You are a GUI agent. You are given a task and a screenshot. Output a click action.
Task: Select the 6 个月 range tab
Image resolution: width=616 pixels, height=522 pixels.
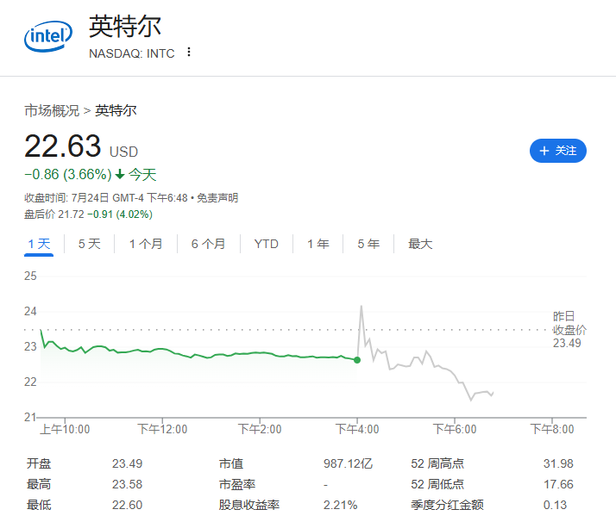tap(208, 244)
